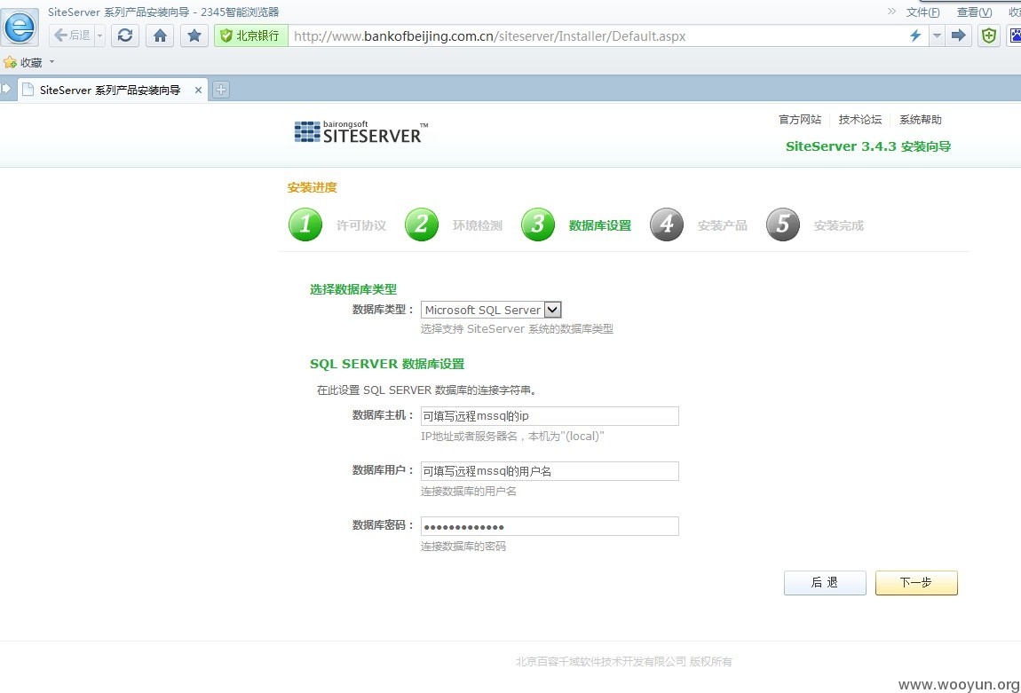Click step 2 环境检测 circle
This screenshot has height=693, width=1021.
pos(422,224)
